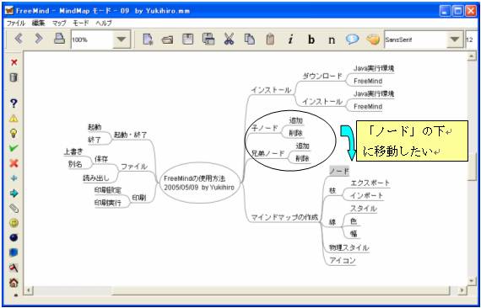Add the smiley face icon to node
This screenshot has height=308, width=481.
pyautogui.click(x=14, y=223)
